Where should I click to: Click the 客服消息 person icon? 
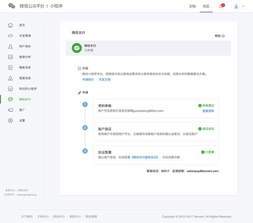click(x=10, y=78)
